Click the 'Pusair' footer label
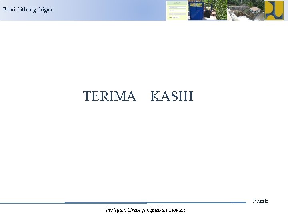This screenshot has width=288, height=216. click(260, 201)
